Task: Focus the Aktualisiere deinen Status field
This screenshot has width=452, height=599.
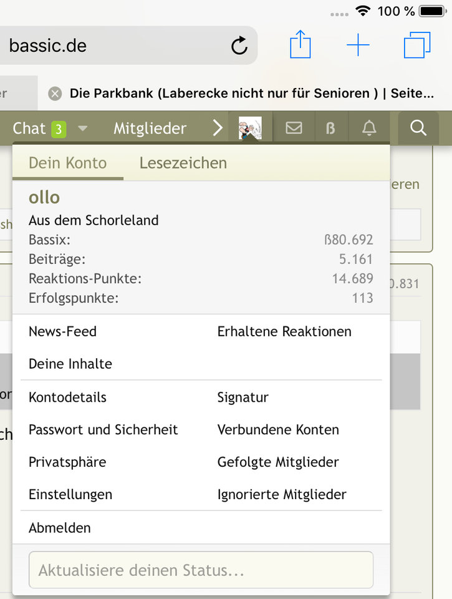Action: (201, 570)
